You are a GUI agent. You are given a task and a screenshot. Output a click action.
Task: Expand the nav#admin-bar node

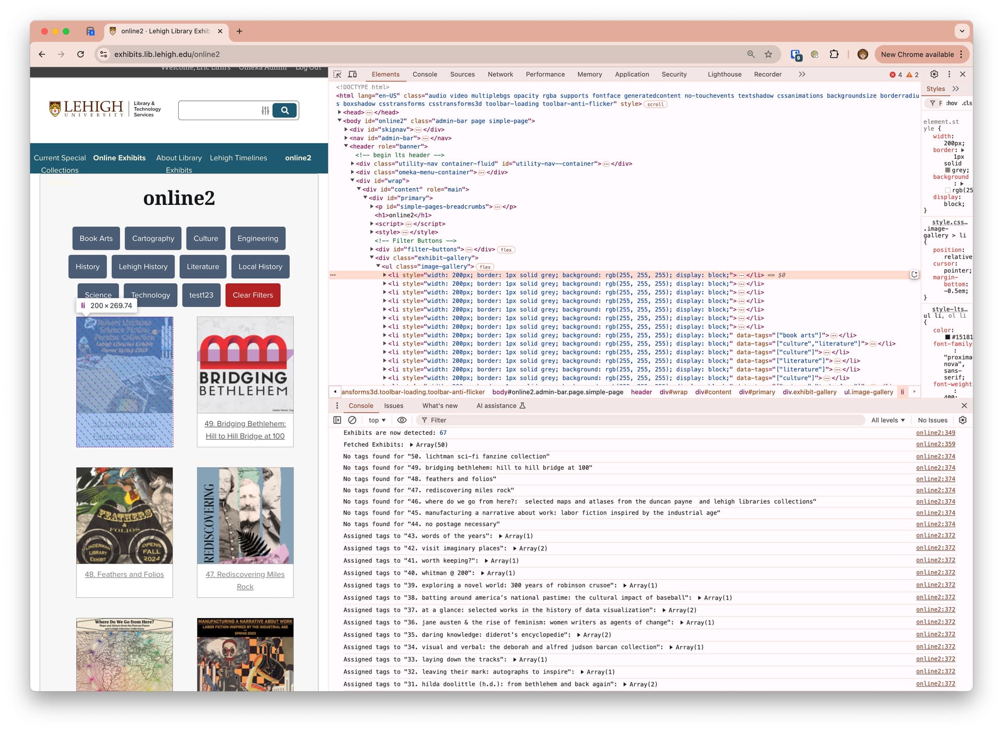point(346,138)
